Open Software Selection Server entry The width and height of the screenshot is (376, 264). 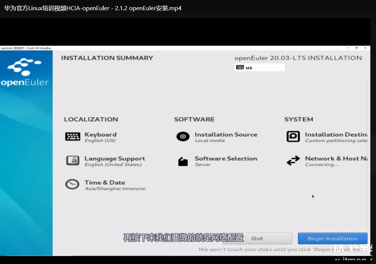203,165
